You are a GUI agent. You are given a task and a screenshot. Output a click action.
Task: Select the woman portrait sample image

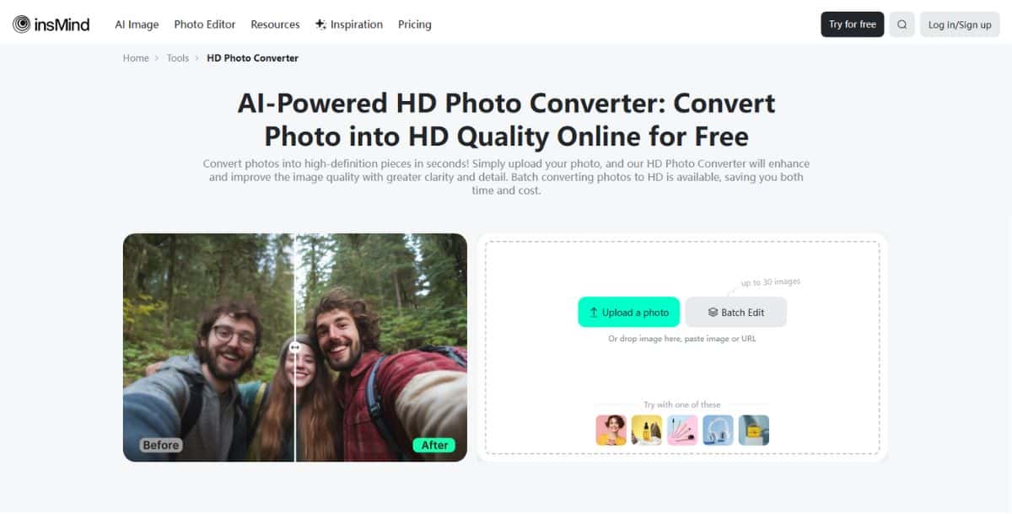pyautogui.click(x=611, y=430)
